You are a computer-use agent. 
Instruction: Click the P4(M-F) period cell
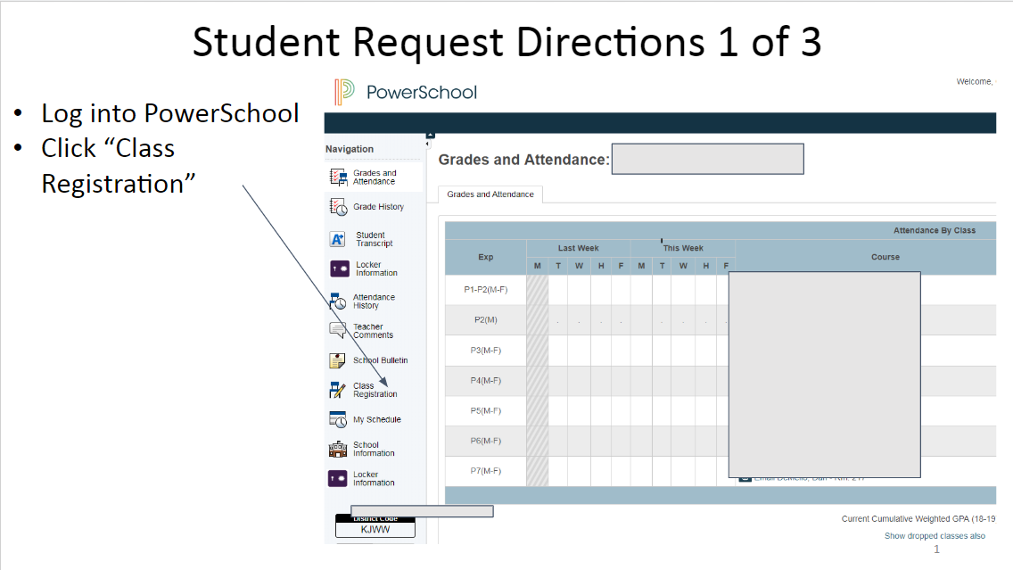click(x=486, y=381)
